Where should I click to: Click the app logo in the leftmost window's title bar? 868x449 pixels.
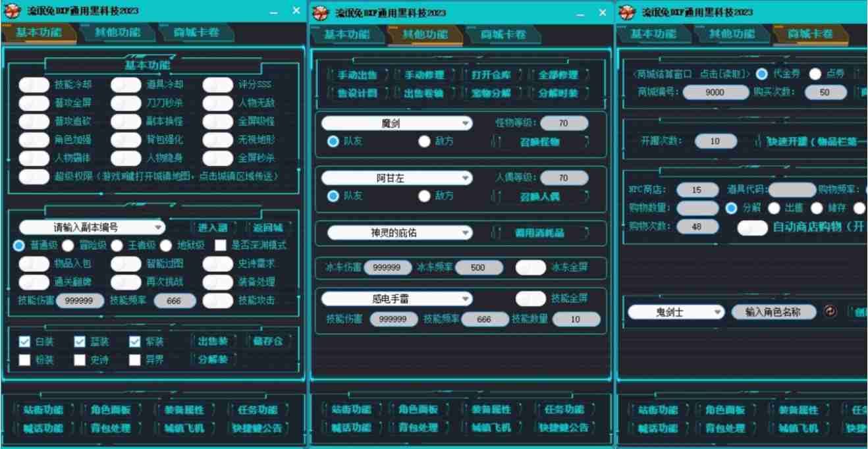13,12
